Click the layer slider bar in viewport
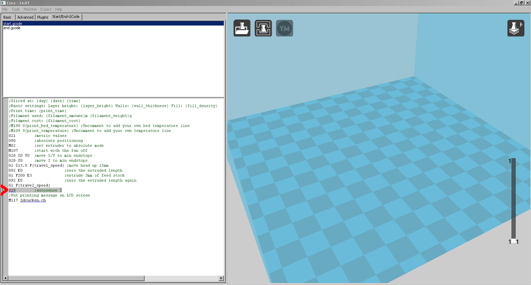 (513, 198)
